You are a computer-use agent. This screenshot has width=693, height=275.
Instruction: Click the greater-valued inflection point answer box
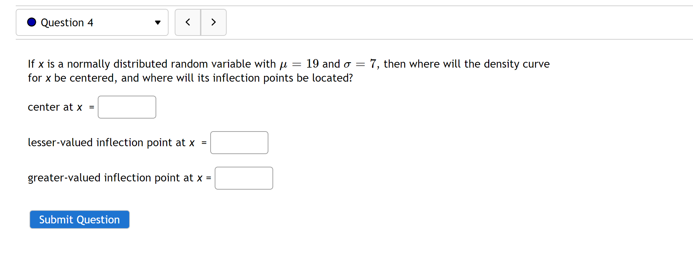(243, 178)
